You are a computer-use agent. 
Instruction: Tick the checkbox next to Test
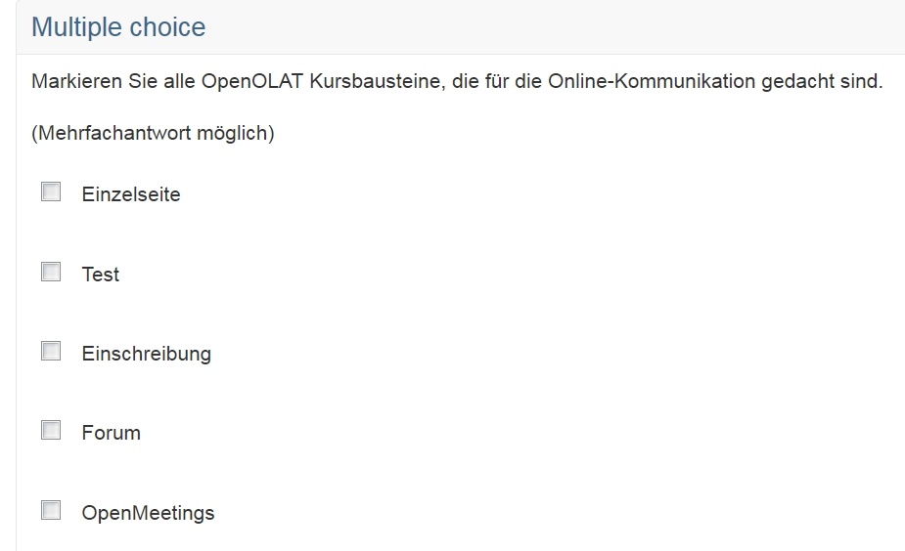(51, 273)
